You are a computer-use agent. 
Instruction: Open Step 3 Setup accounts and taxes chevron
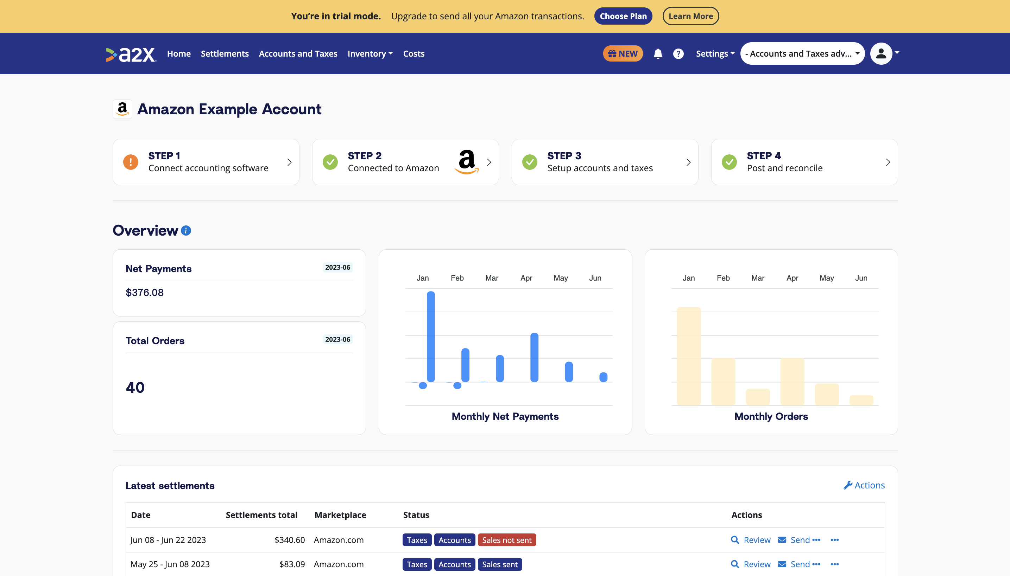tap(688, 162)
